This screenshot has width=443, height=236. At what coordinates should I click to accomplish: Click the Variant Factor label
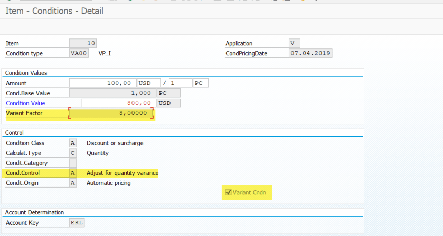coord(24,113)
